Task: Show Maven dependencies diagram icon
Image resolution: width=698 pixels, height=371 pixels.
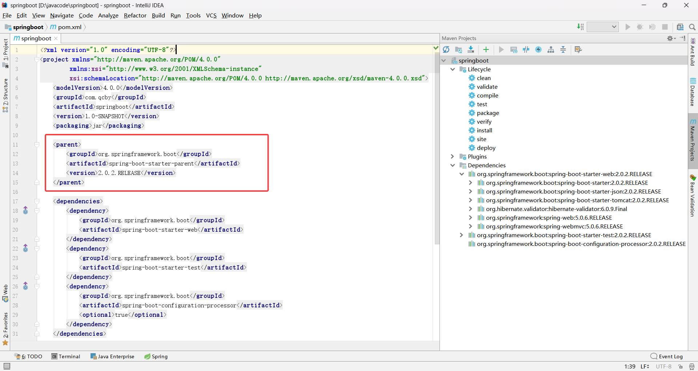Action: (x=551, y=49)
